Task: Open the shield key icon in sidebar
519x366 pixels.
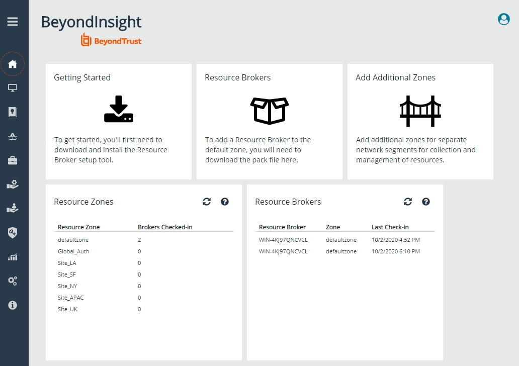Action: (13, 232)
